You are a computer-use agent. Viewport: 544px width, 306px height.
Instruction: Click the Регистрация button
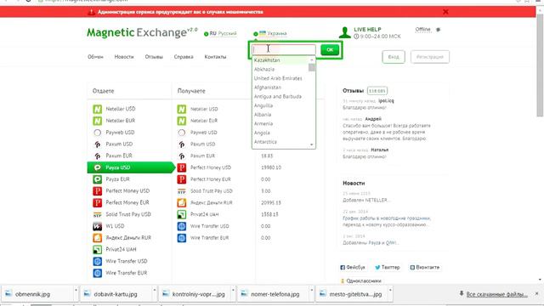click(x=430, y=57)
